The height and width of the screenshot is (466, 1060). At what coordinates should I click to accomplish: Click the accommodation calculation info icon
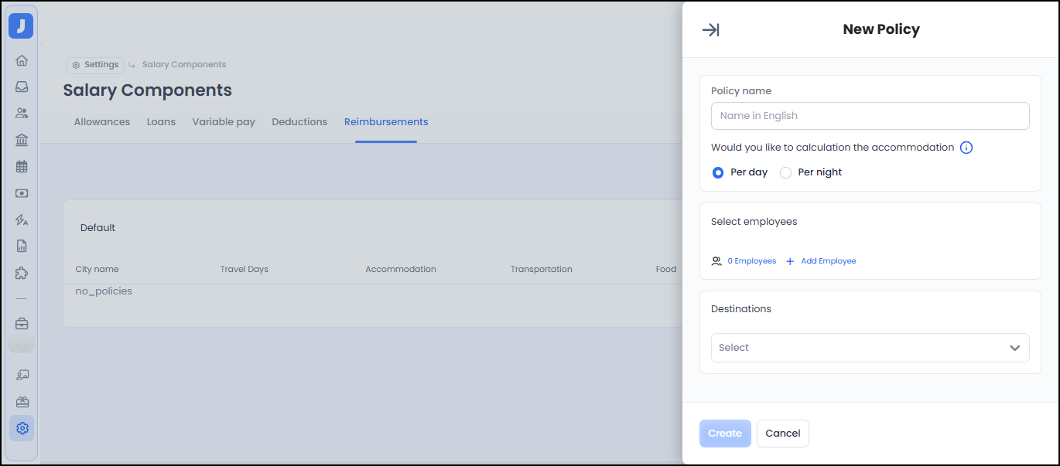coord(966,148)
